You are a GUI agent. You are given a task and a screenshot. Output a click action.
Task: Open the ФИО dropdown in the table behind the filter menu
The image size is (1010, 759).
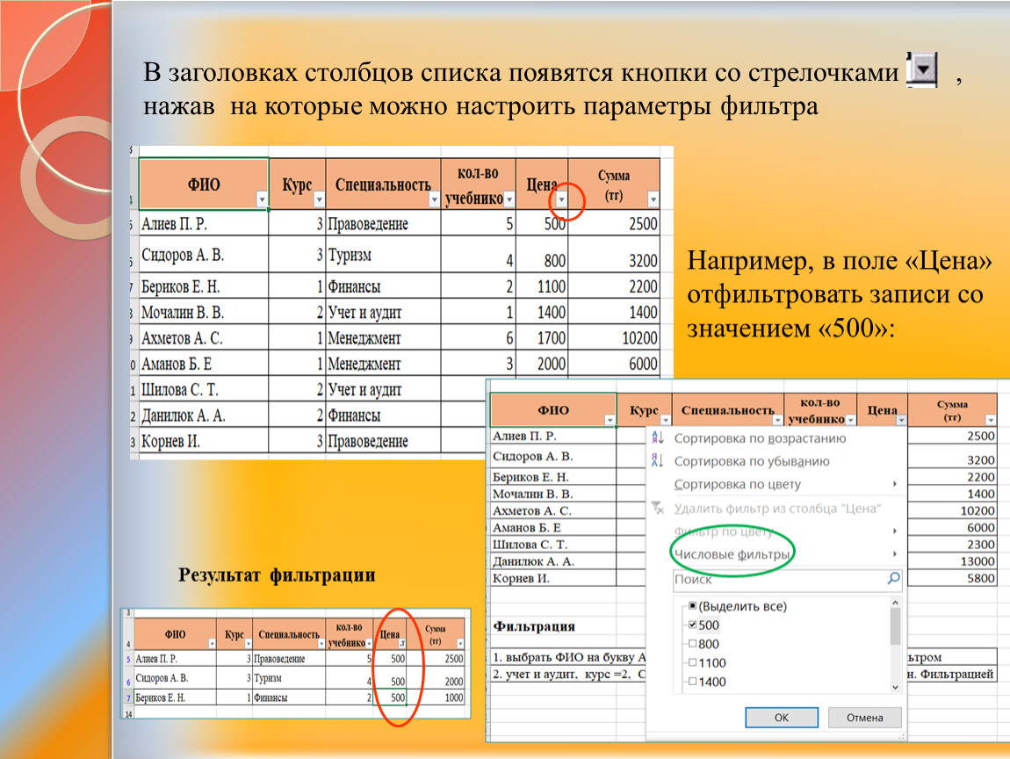point(610,420)
